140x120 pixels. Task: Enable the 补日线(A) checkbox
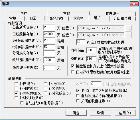click(16, 84)
